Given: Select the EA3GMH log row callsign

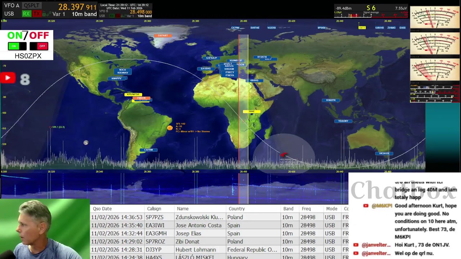Looking at the screenshot, I should pos(156,233).
